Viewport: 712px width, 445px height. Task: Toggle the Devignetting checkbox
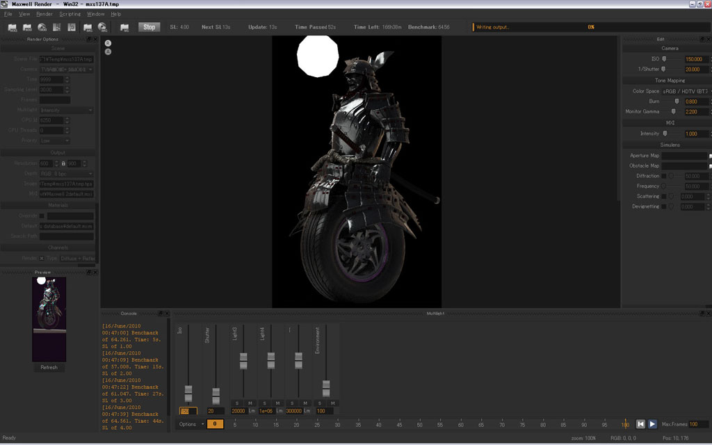click(664, 207)
